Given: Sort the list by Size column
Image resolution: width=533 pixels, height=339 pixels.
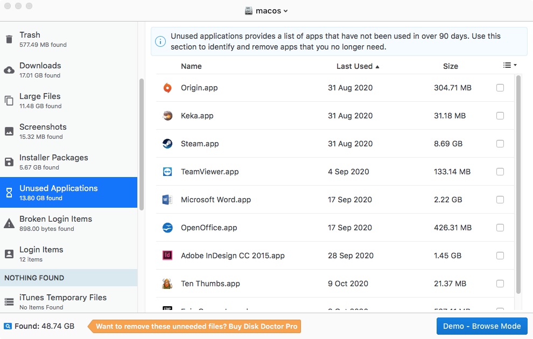Looking at the screenshot, I should click(451, 66).
